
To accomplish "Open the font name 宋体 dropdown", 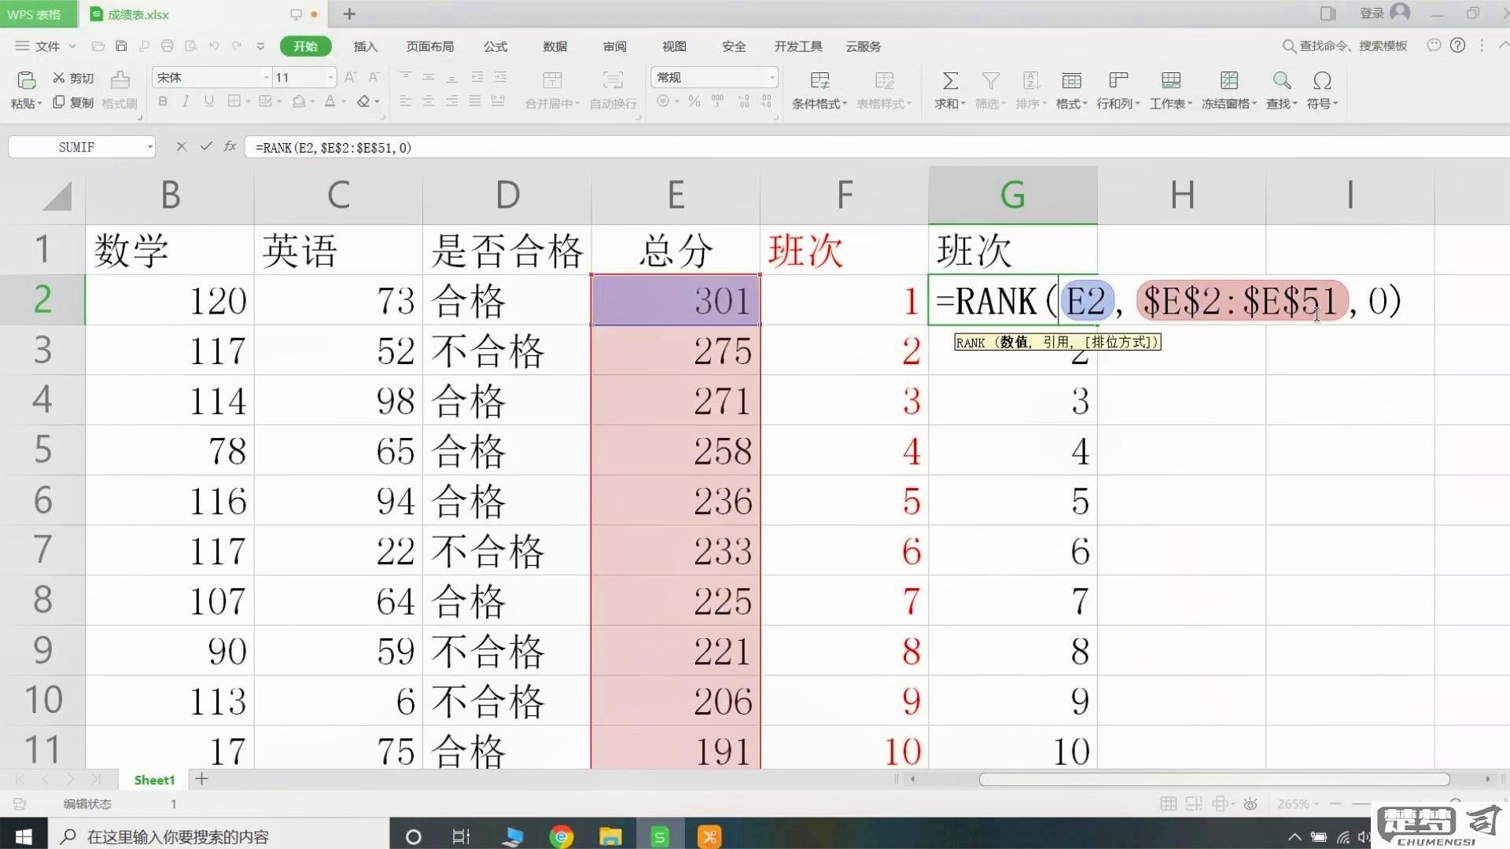I will pos(266,77).
